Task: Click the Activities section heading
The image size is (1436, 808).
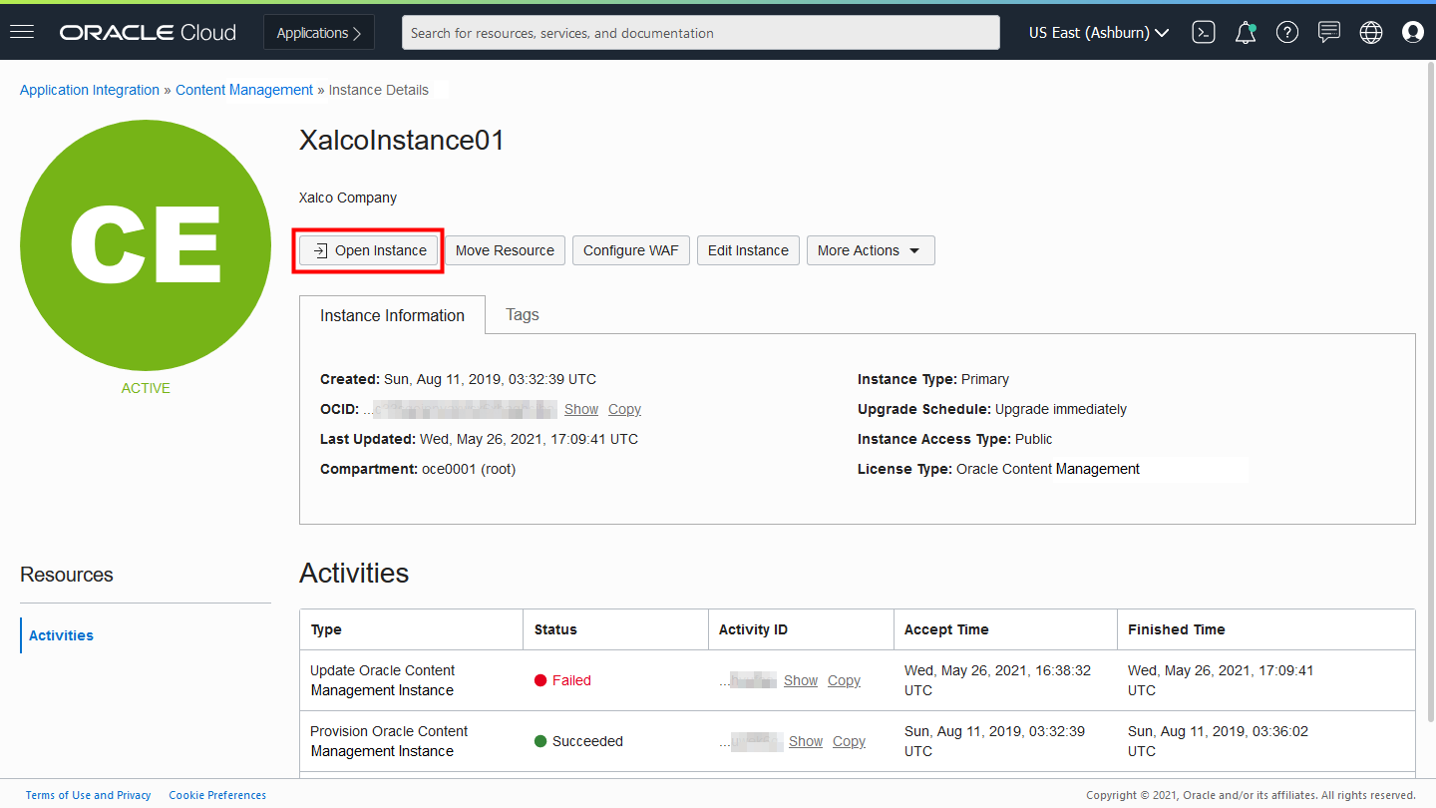Action: point(354,574)
